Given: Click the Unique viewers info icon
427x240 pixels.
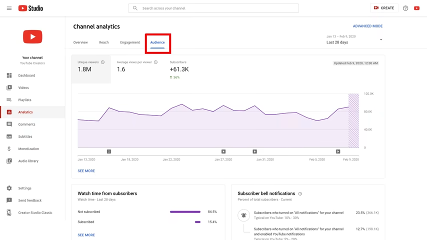Looking at the screenshot, I should pyautogui.click(x=103, y=62).
